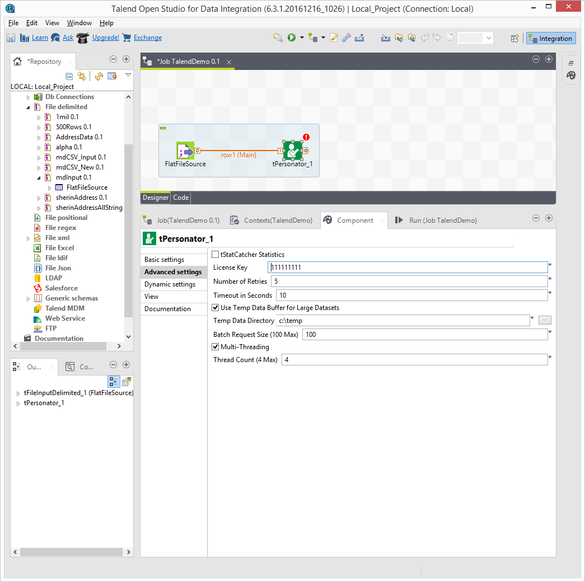The image size is (585, 582).
Task: Click the License Key input field
Action: [x=408, y=267]
